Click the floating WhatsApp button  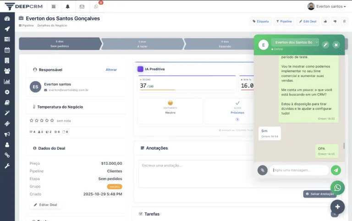pos(337,188)
